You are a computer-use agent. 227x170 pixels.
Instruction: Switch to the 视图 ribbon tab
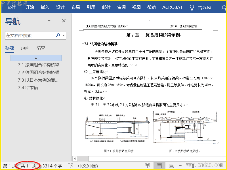coord(136,7)
